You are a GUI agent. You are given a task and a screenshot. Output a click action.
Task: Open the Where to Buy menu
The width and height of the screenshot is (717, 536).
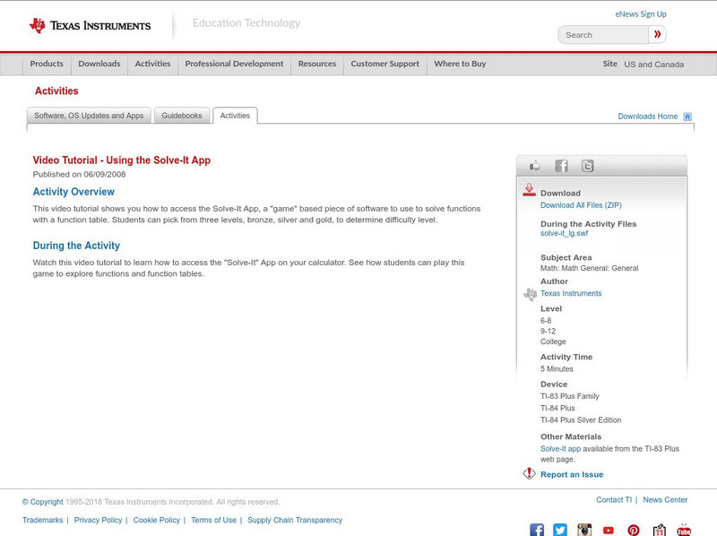460,64
